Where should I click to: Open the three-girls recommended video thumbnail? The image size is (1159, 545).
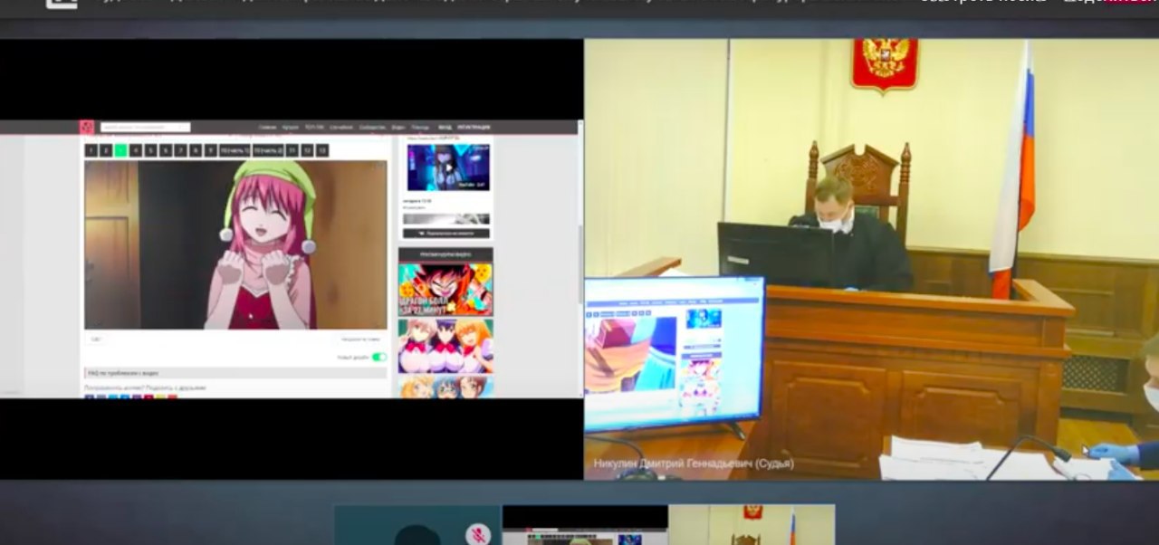click(445, 346)
